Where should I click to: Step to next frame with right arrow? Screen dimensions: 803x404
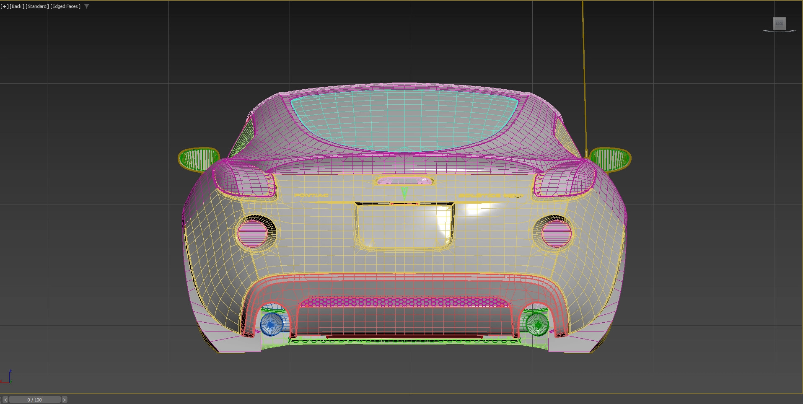point(64,400)
